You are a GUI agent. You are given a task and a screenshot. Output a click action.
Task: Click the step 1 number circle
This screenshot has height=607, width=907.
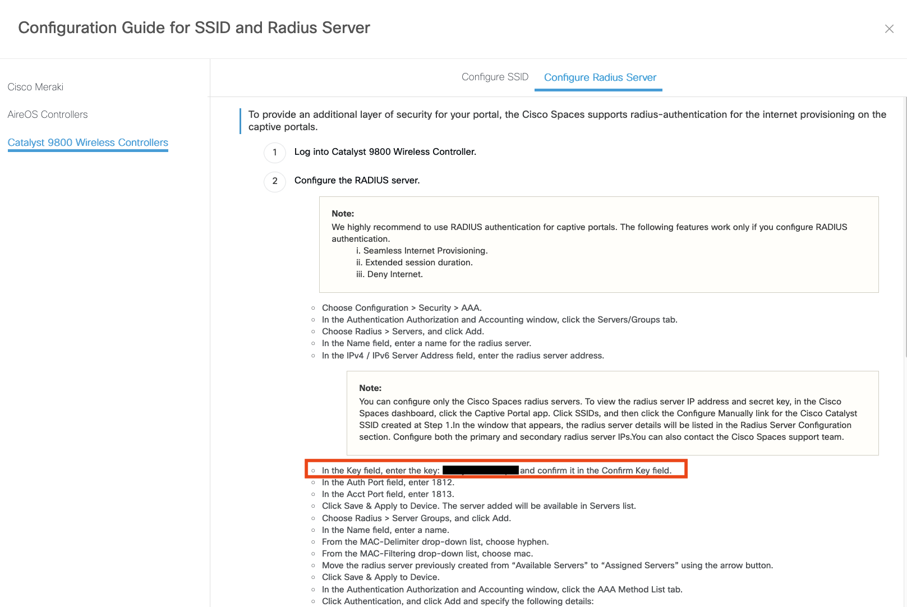pos(275,152)
